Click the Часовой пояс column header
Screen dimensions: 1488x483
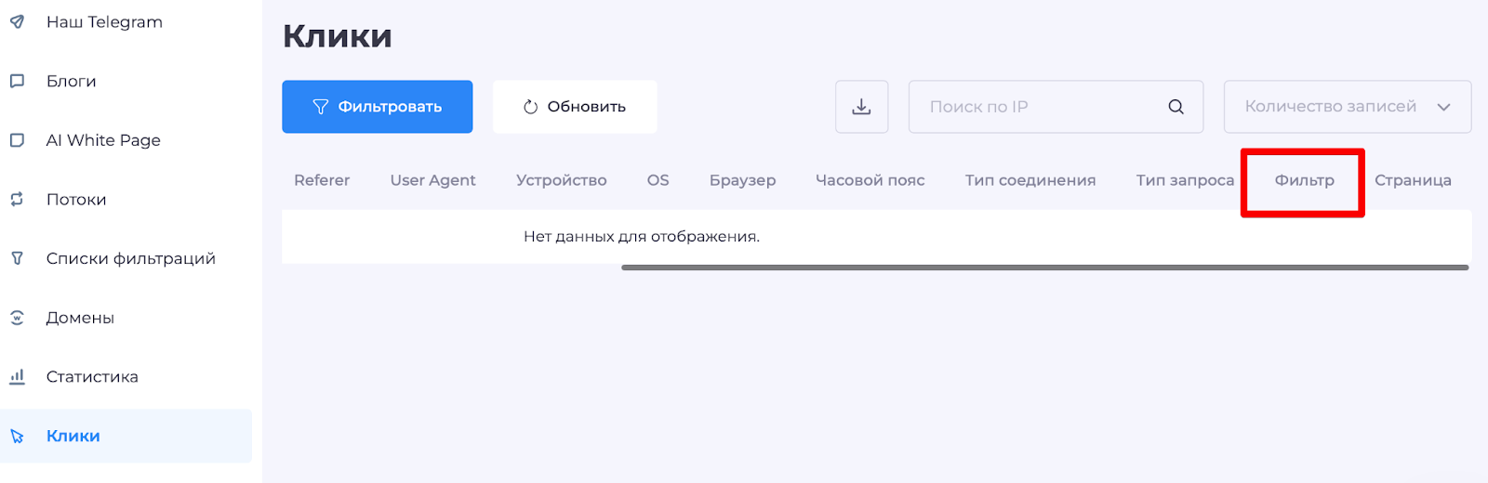pos(870,180)
